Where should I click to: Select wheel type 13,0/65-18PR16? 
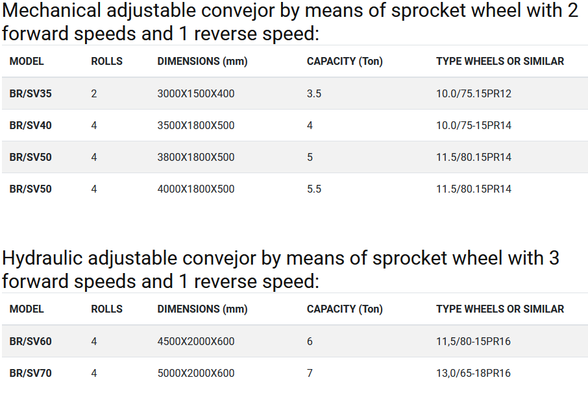point(474,373)
